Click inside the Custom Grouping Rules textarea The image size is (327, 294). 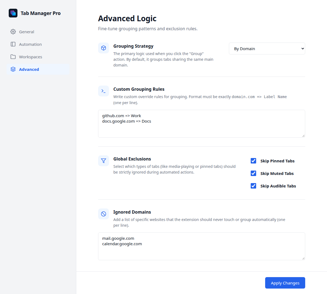[x=202, y=124]
